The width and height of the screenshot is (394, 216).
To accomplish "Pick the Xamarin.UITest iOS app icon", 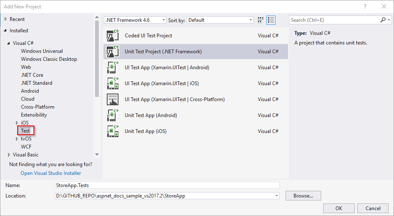I will tap(113, 83).
